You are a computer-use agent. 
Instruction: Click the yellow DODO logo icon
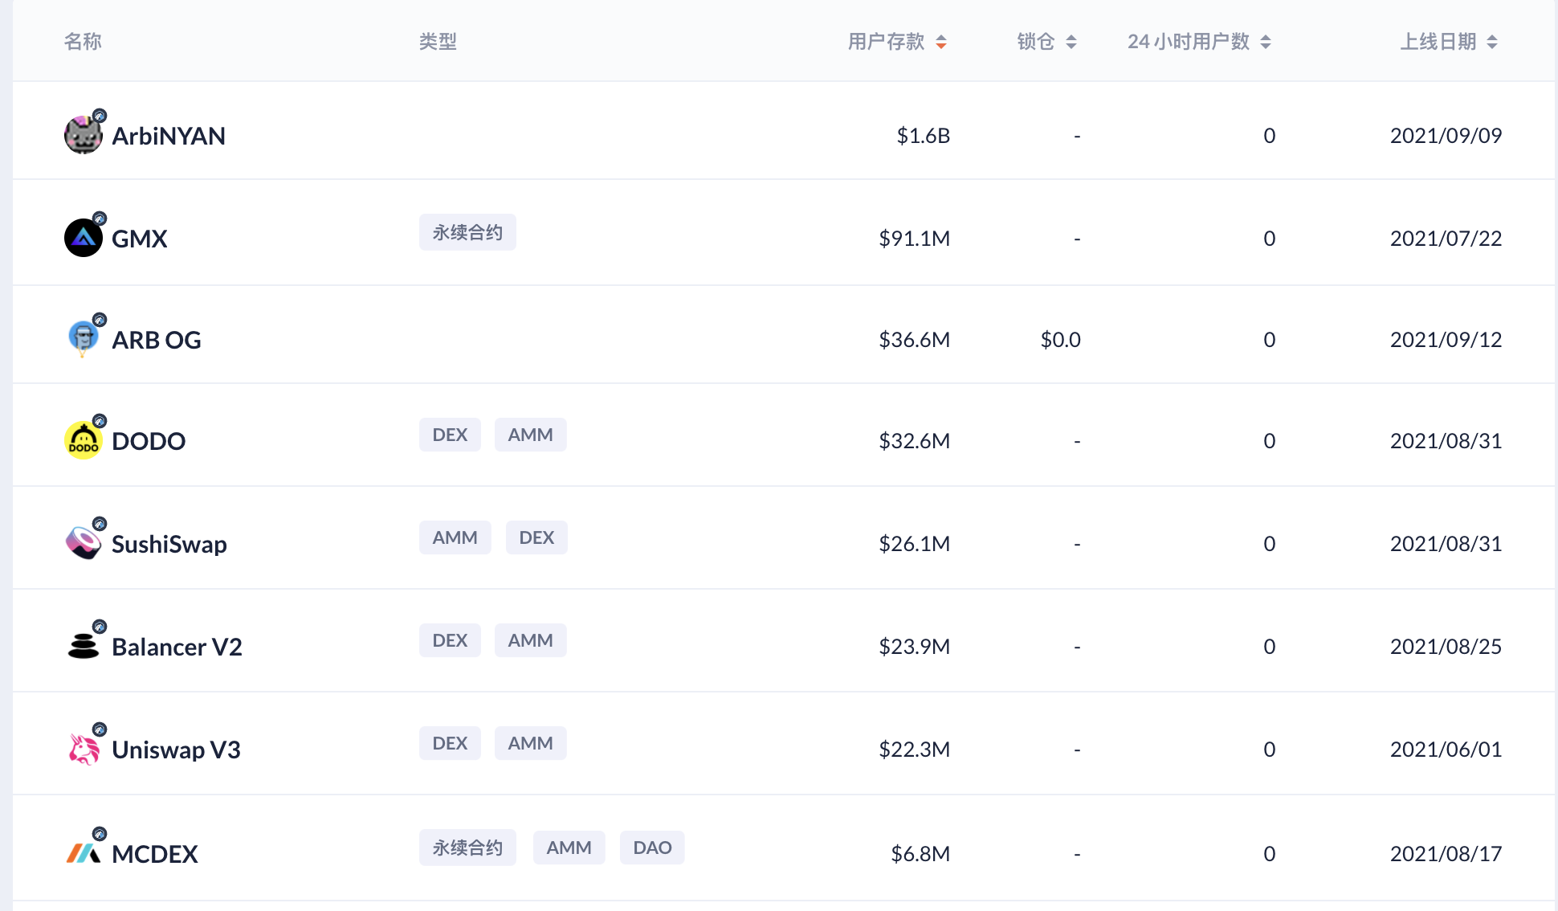tap(83, 440)
